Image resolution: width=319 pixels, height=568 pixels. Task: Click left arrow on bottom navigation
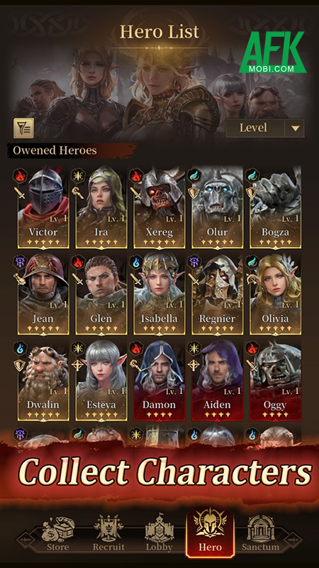pos(26,538)
